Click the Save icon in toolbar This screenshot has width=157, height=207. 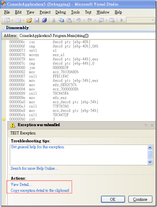click(x=37, y=20)
